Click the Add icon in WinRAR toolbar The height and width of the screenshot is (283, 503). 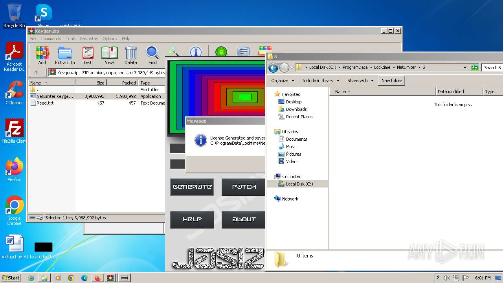[x=42, y=55]
